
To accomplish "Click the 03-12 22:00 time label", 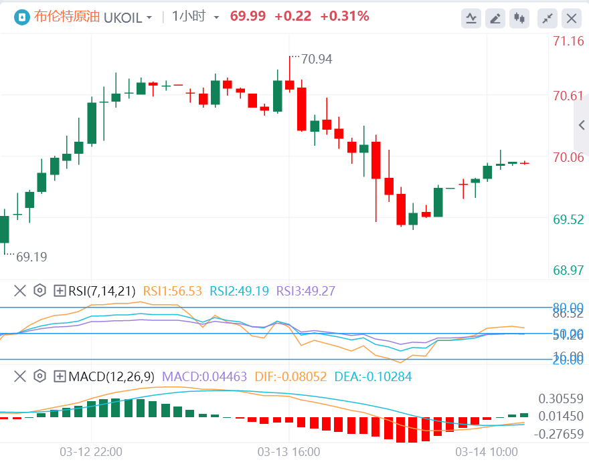I will pyautogui.click(x=91, y=451).
